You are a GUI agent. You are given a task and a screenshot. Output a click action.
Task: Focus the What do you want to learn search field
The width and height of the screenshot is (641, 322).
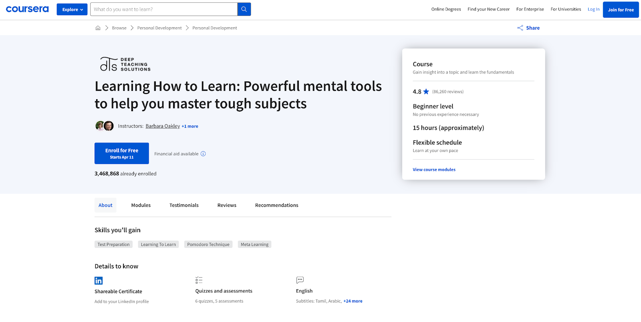pos(164,9)
